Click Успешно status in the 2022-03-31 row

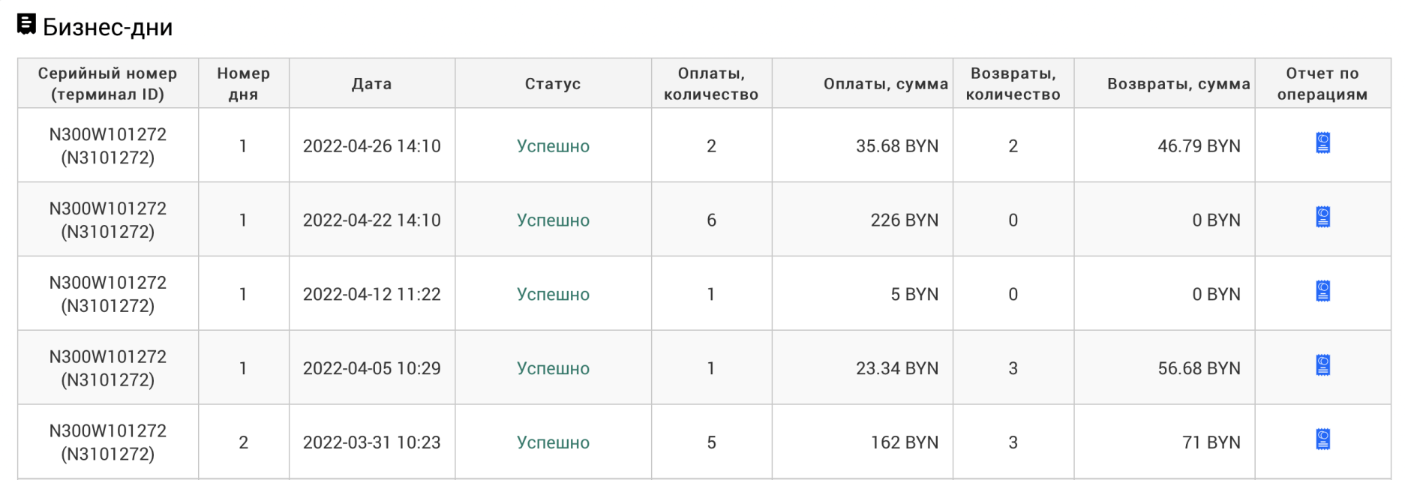click(x=553, y=442)
